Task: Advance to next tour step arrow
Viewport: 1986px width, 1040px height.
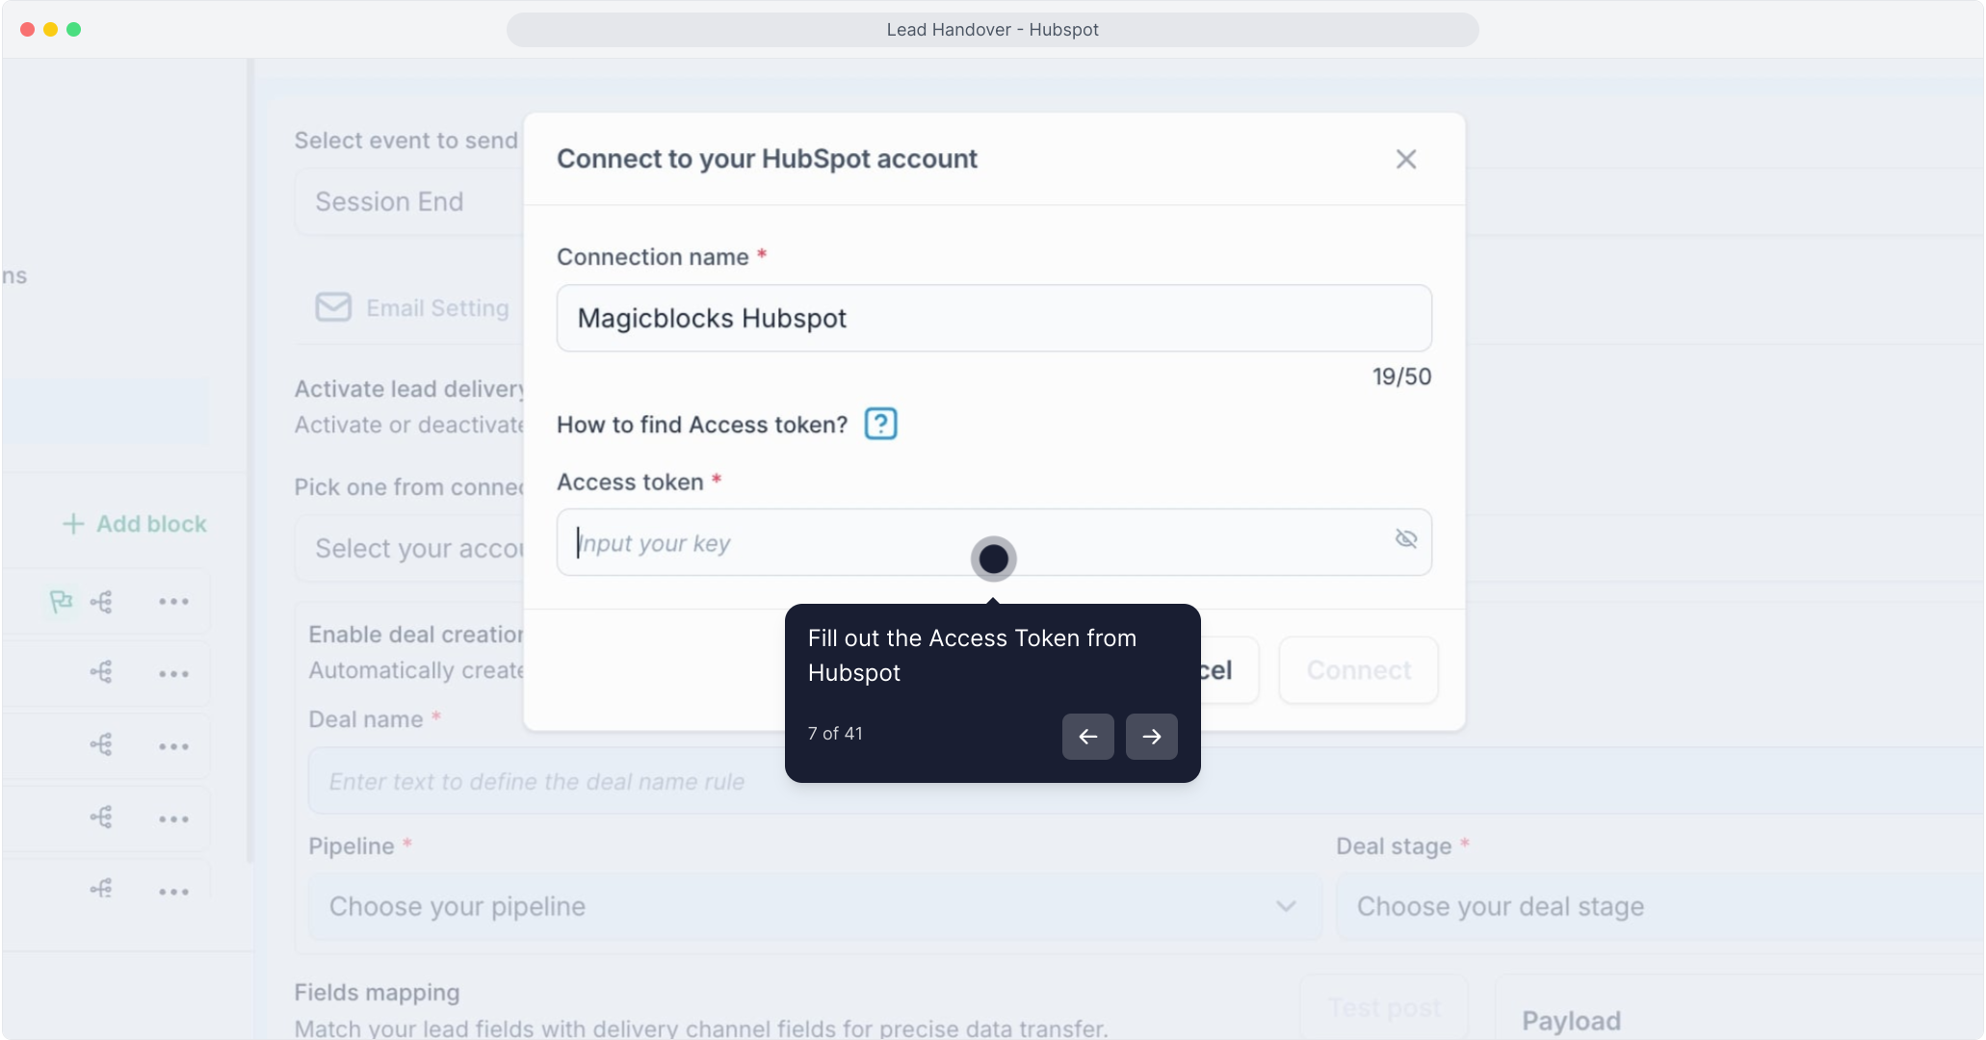Action: 1151,737
